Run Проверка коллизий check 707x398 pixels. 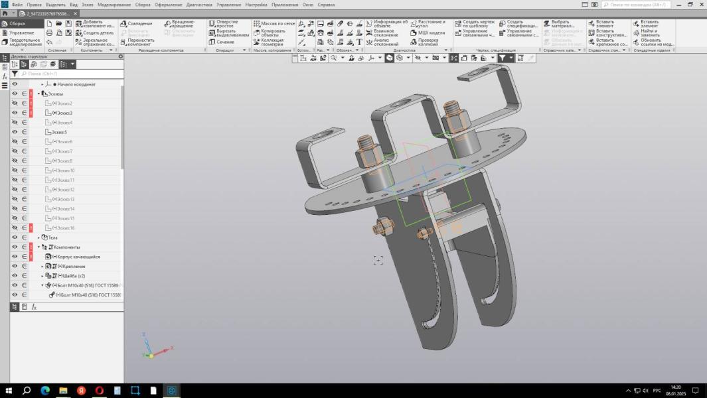click(424, 42)
